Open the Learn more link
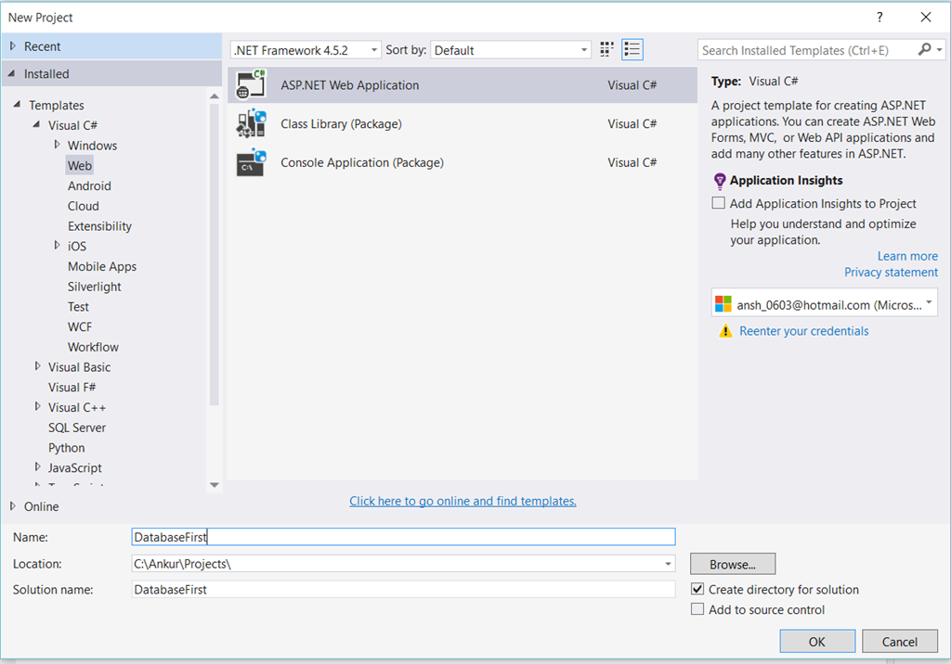The width and height of the screenshot is (951, 664). click(907, 256)
